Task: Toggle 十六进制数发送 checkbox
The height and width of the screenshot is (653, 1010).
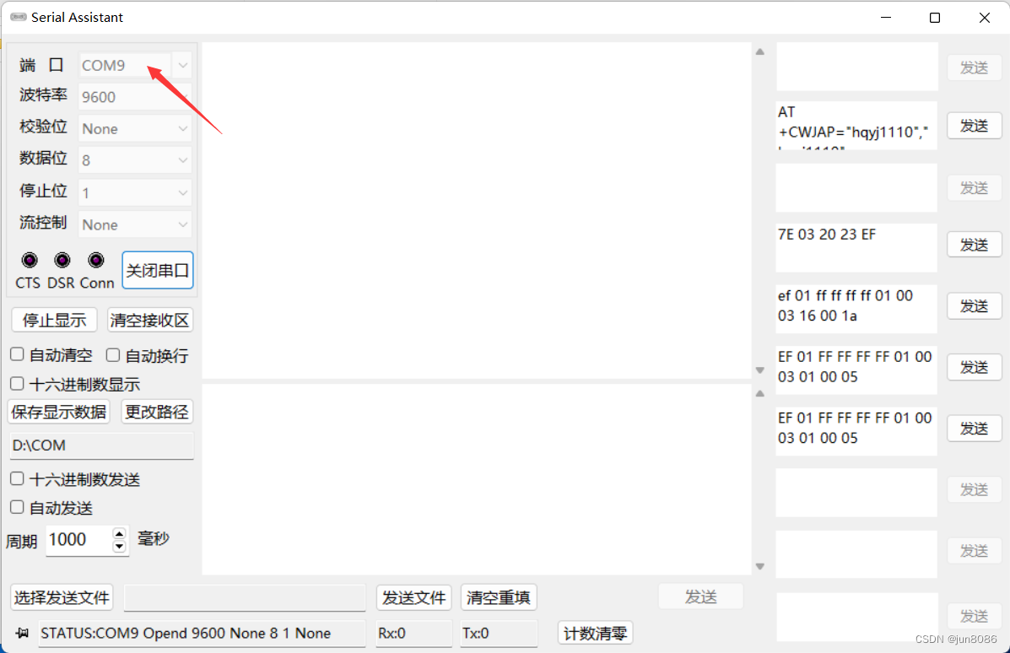Action: pyautogui.click(x=18, y=478)
